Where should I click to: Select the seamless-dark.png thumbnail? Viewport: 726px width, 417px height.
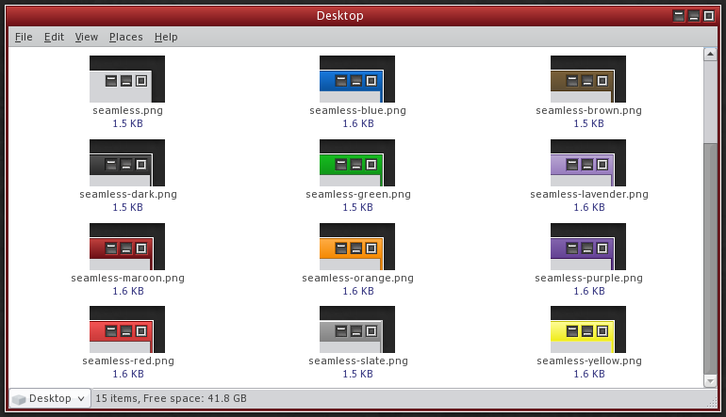click(127, 163)
